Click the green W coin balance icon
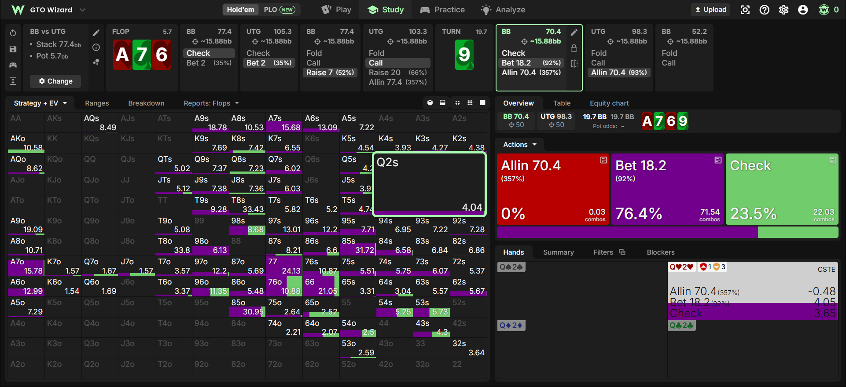Viewport: 846px width, 387px height. pyautogui.click(x=824, y=10)
